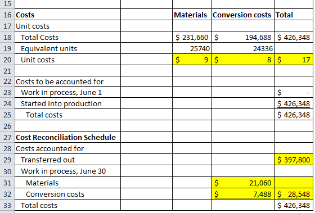Select row header 20
Screen dimensions: 315x213
pyautogui.click(x=7, y=60)
